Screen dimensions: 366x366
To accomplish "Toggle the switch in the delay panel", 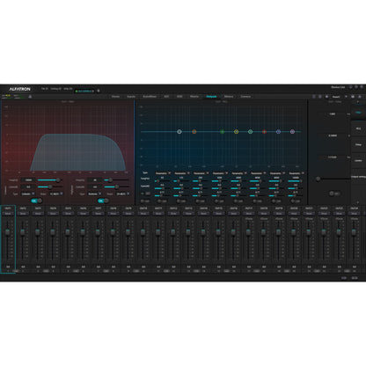I will [x=334, y=194].
